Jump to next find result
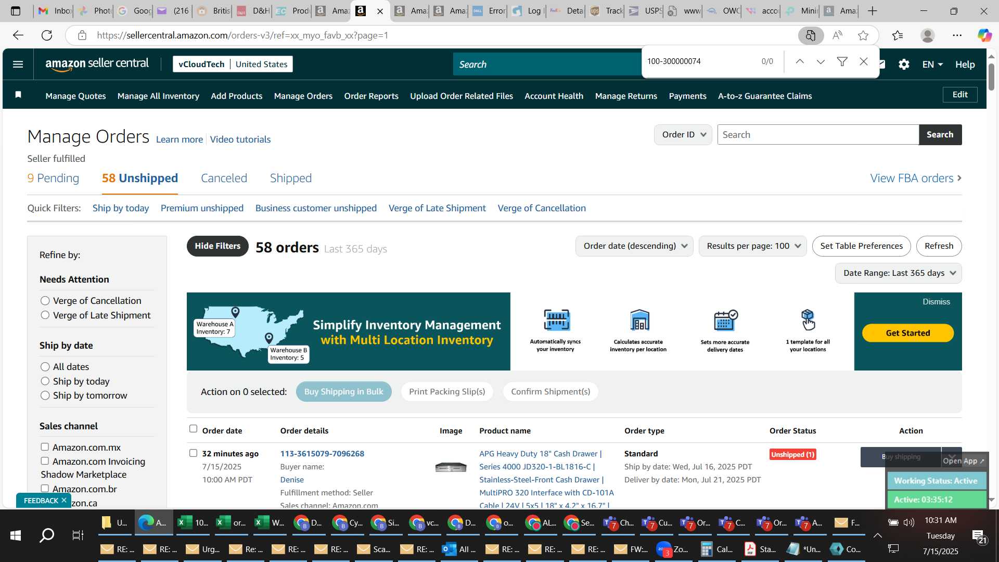Screen dimensions: 999x562 coord(821,61)
